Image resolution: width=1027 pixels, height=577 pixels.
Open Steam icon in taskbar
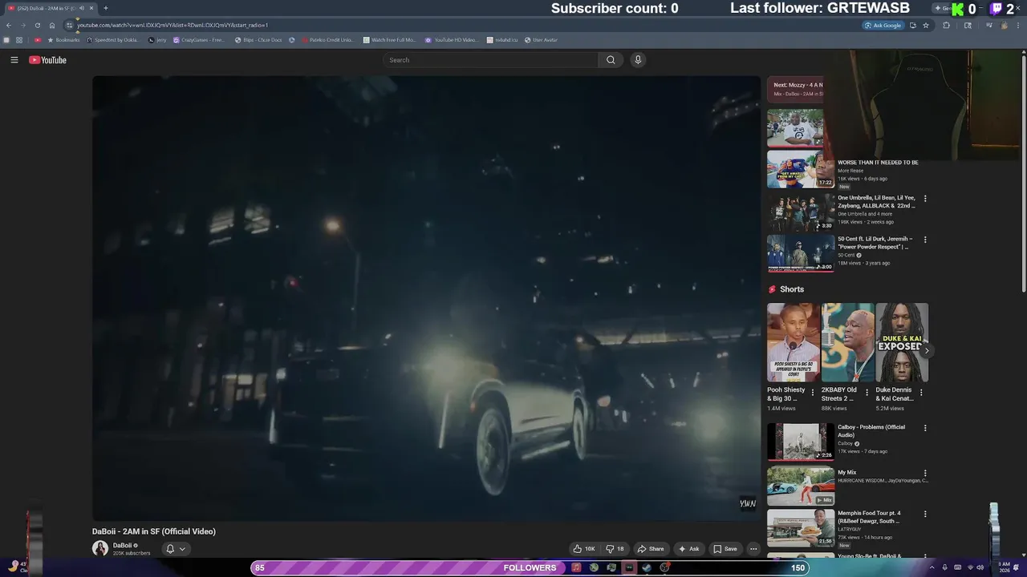pyautogui.click(x=647, y=567)
